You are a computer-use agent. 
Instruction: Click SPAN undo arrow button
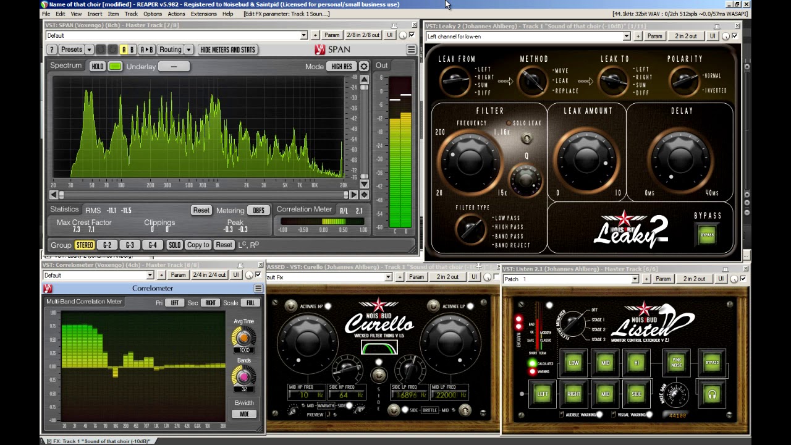pos(101,49)
